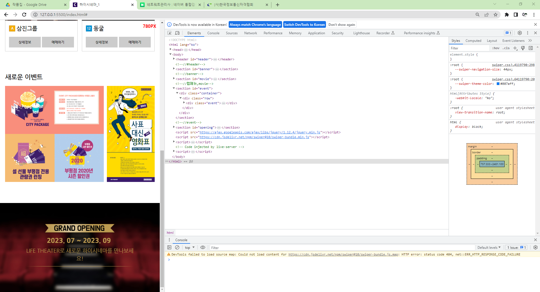Viewport: 540px width, 292px height.
Task: Toggle computed styles sidebar icon
Action: point(531,48)
